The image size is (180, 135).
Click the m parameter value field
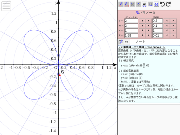[x=131, y=26]
